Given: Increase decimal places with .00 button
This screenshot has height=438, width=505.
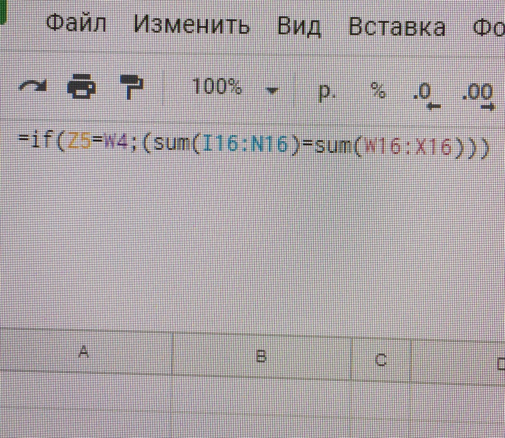Looking at the screenshot, I should [478, 96].
